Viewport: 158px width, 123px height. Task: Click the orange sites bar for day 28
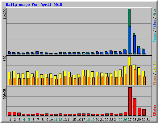[x=135, y=77]
